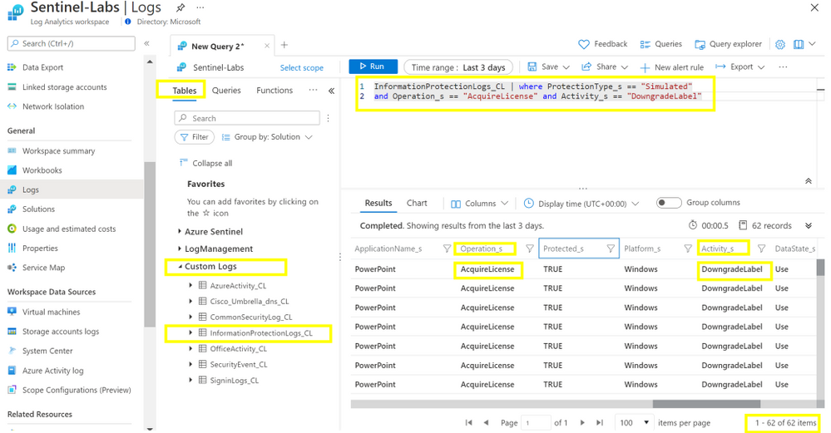Viewport: 831px width, 433px height.
Task: Open Group by: Solution dropdown
Action: pos(266,137)
